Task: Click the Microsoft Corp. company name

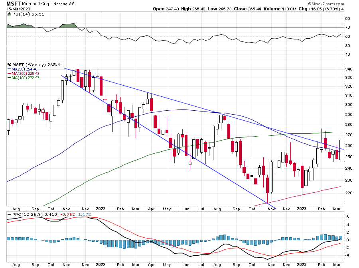Action: (37, 4)
